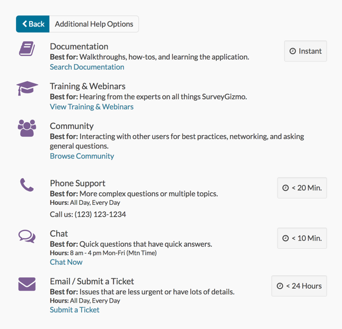
Task: Click the < 10 Min. chat badge
Action: (x=302, y=238)
